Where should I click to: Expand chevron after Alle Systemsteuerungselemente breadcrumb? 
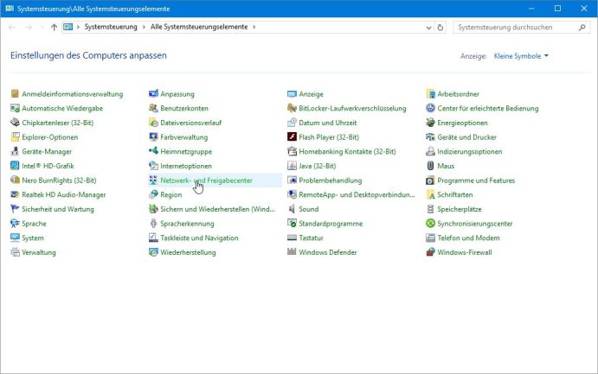point(254,27)
